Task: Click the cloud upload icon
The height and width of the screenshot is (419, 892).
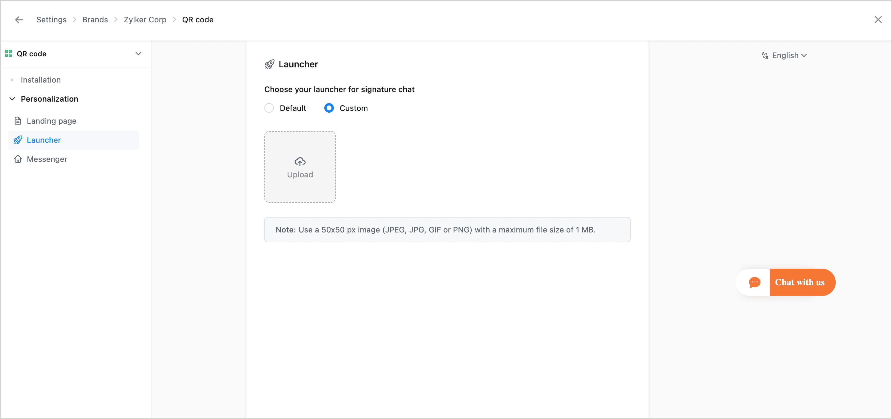Action: point(300,162)
